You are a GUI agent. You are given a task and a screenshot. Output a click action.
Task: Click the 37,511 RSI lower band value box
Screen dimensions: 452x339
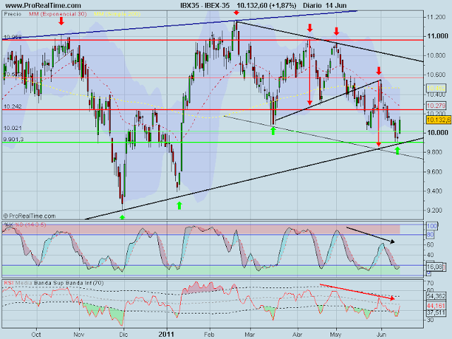(x=436, y=313)
